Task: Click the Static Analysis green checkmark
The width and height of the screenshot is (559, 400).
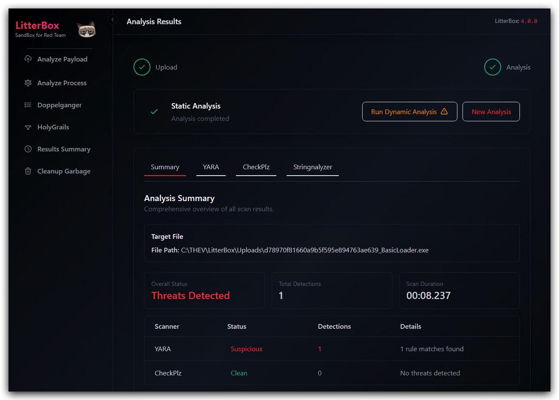Action: (154, 112)
